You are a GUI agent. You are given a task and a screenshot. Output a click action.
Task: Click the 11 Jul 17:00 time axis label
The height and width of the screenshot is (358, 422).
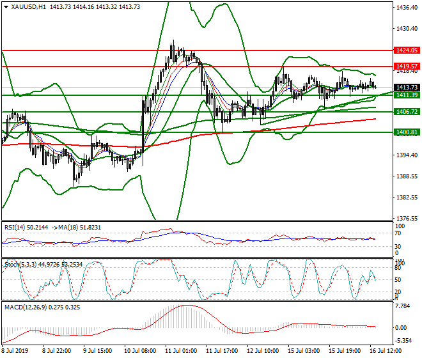click(222, 351)
